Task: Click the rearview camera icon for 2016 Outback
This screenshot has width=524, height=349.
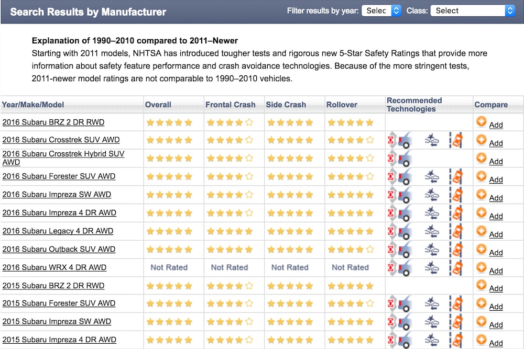Action: [x=399, y=250]
